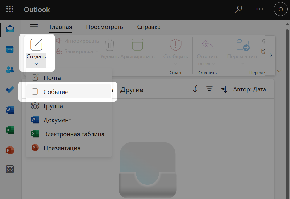
Task: Open the More apps icon in sidebar
Action: tap(10, 169)
